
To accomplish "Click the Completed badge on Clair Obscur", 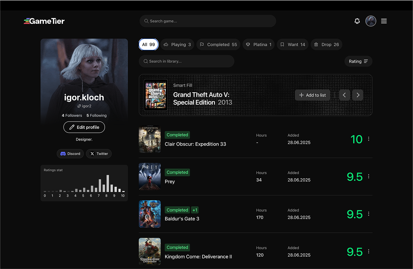I will tap(177, 135).
